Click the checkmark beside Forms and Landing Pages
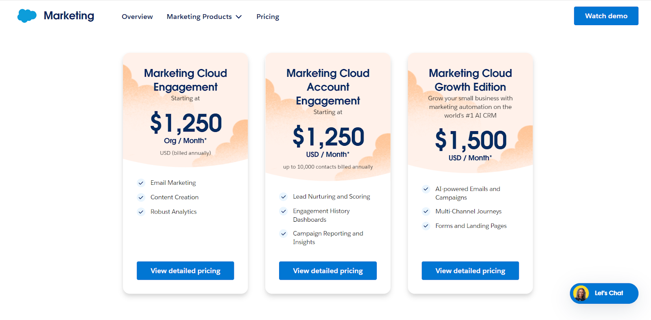Image resolution: width=651 pixels, height=320 pixels. (426, 226)
